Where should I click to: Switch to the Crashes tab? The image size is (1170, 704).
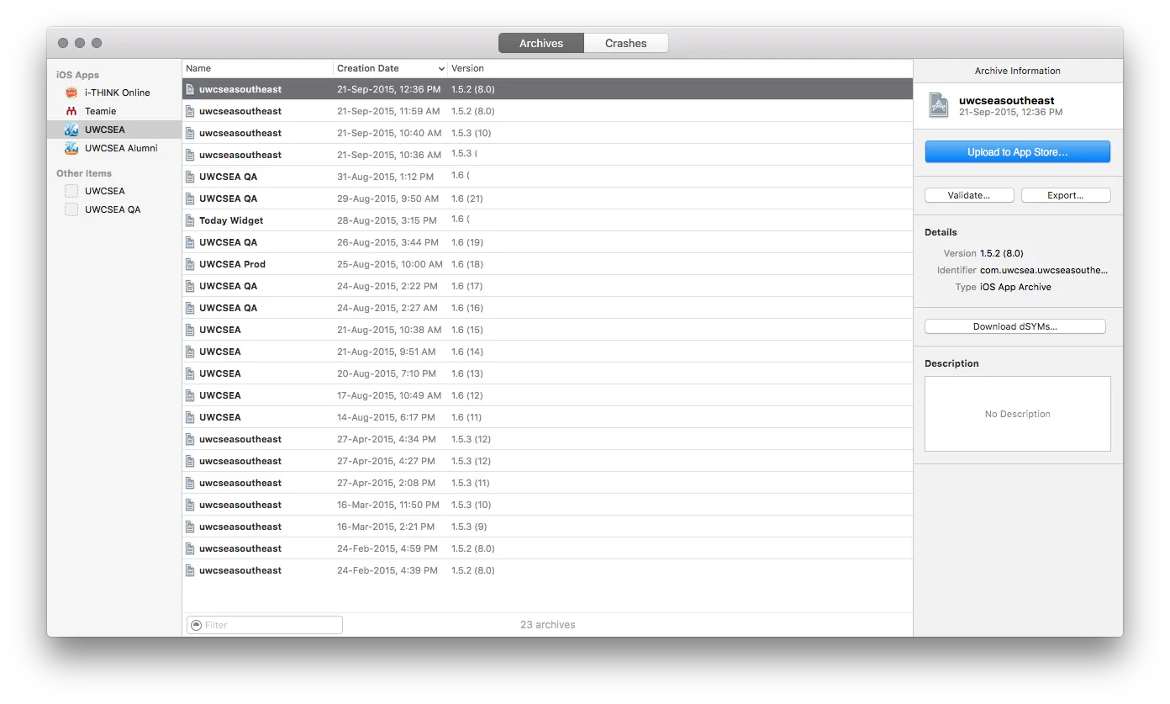626,43
